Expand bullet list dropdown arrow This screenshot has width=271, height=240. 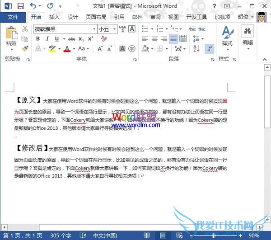[152, 29]
